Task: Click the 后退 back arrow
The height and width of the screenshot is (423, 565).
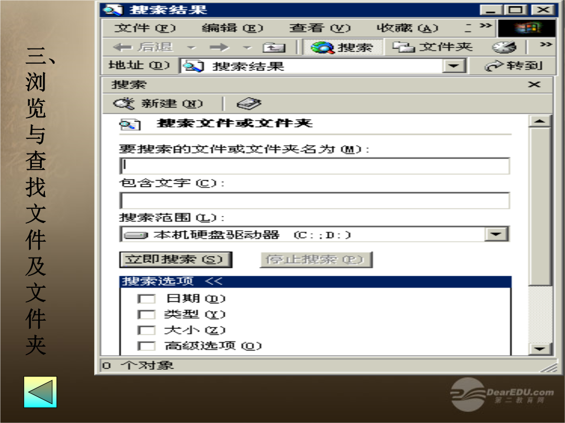Action: (143, 47)
